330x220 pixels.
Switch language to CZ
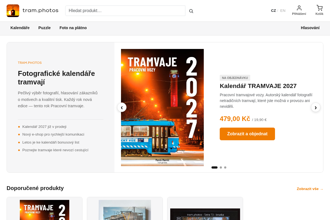tap(273, 11)
